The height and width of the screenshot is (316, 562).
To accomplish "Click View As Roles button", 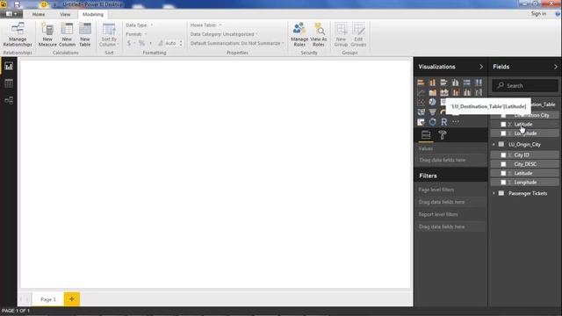I will pos(319,34).
